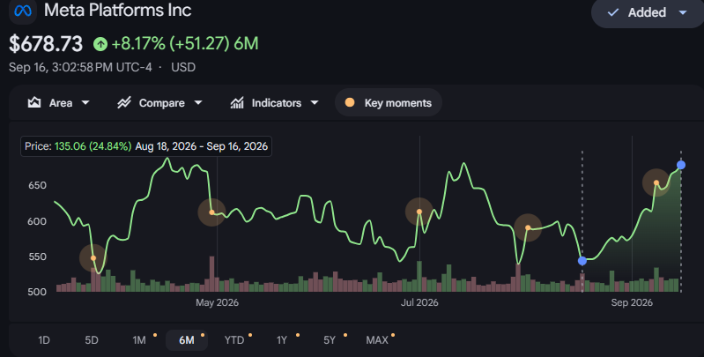This screenshot has height=357, width=704.
Task: Click the Compare lines icon
Action: 124,103
